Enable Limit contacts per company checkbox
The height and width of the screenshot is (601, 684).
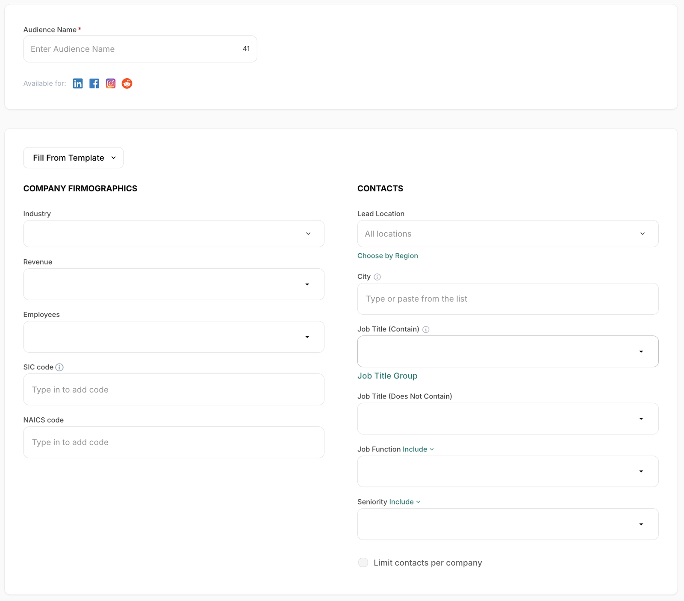[363, 563]
